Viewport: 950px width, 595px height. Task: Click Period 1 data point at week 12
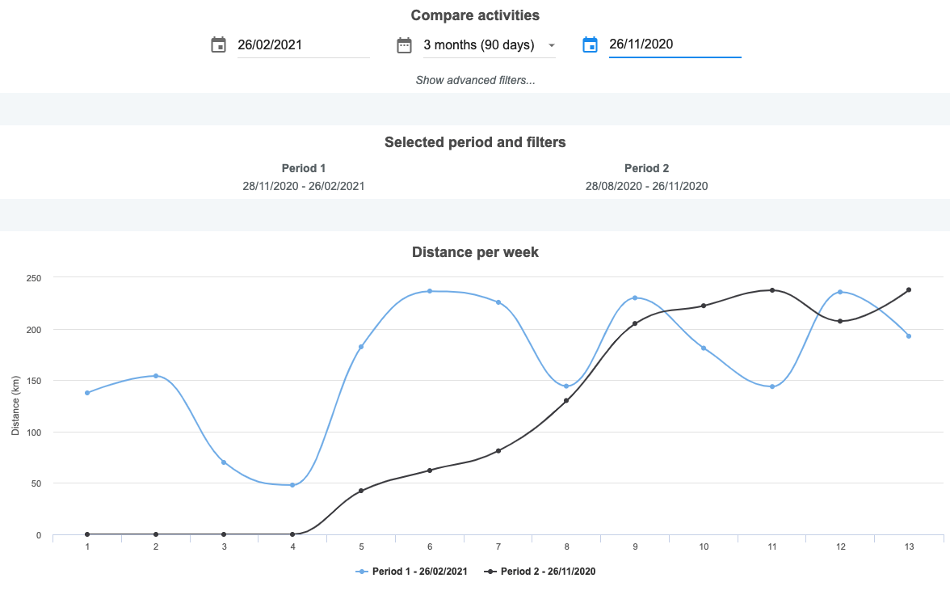pos(840,292)
